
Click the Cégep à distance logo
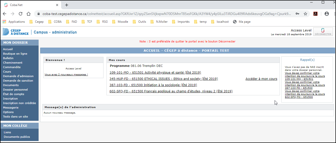16,32
